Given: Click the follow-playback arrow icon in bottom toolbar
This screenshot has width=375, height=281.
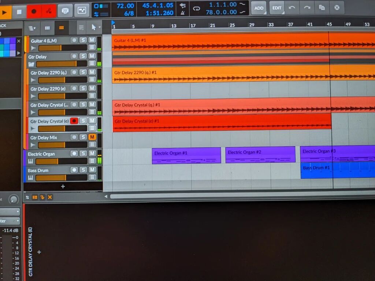Looking at the screenshot, I should coord(42,197).
